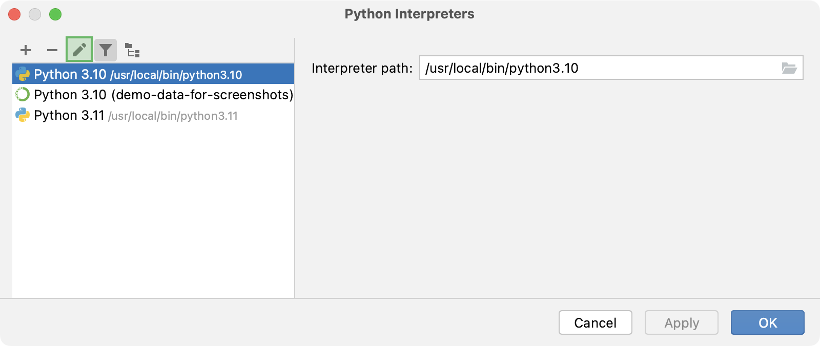Toggle the funnel filter icon
820x346 pixels.
(106, 50)
